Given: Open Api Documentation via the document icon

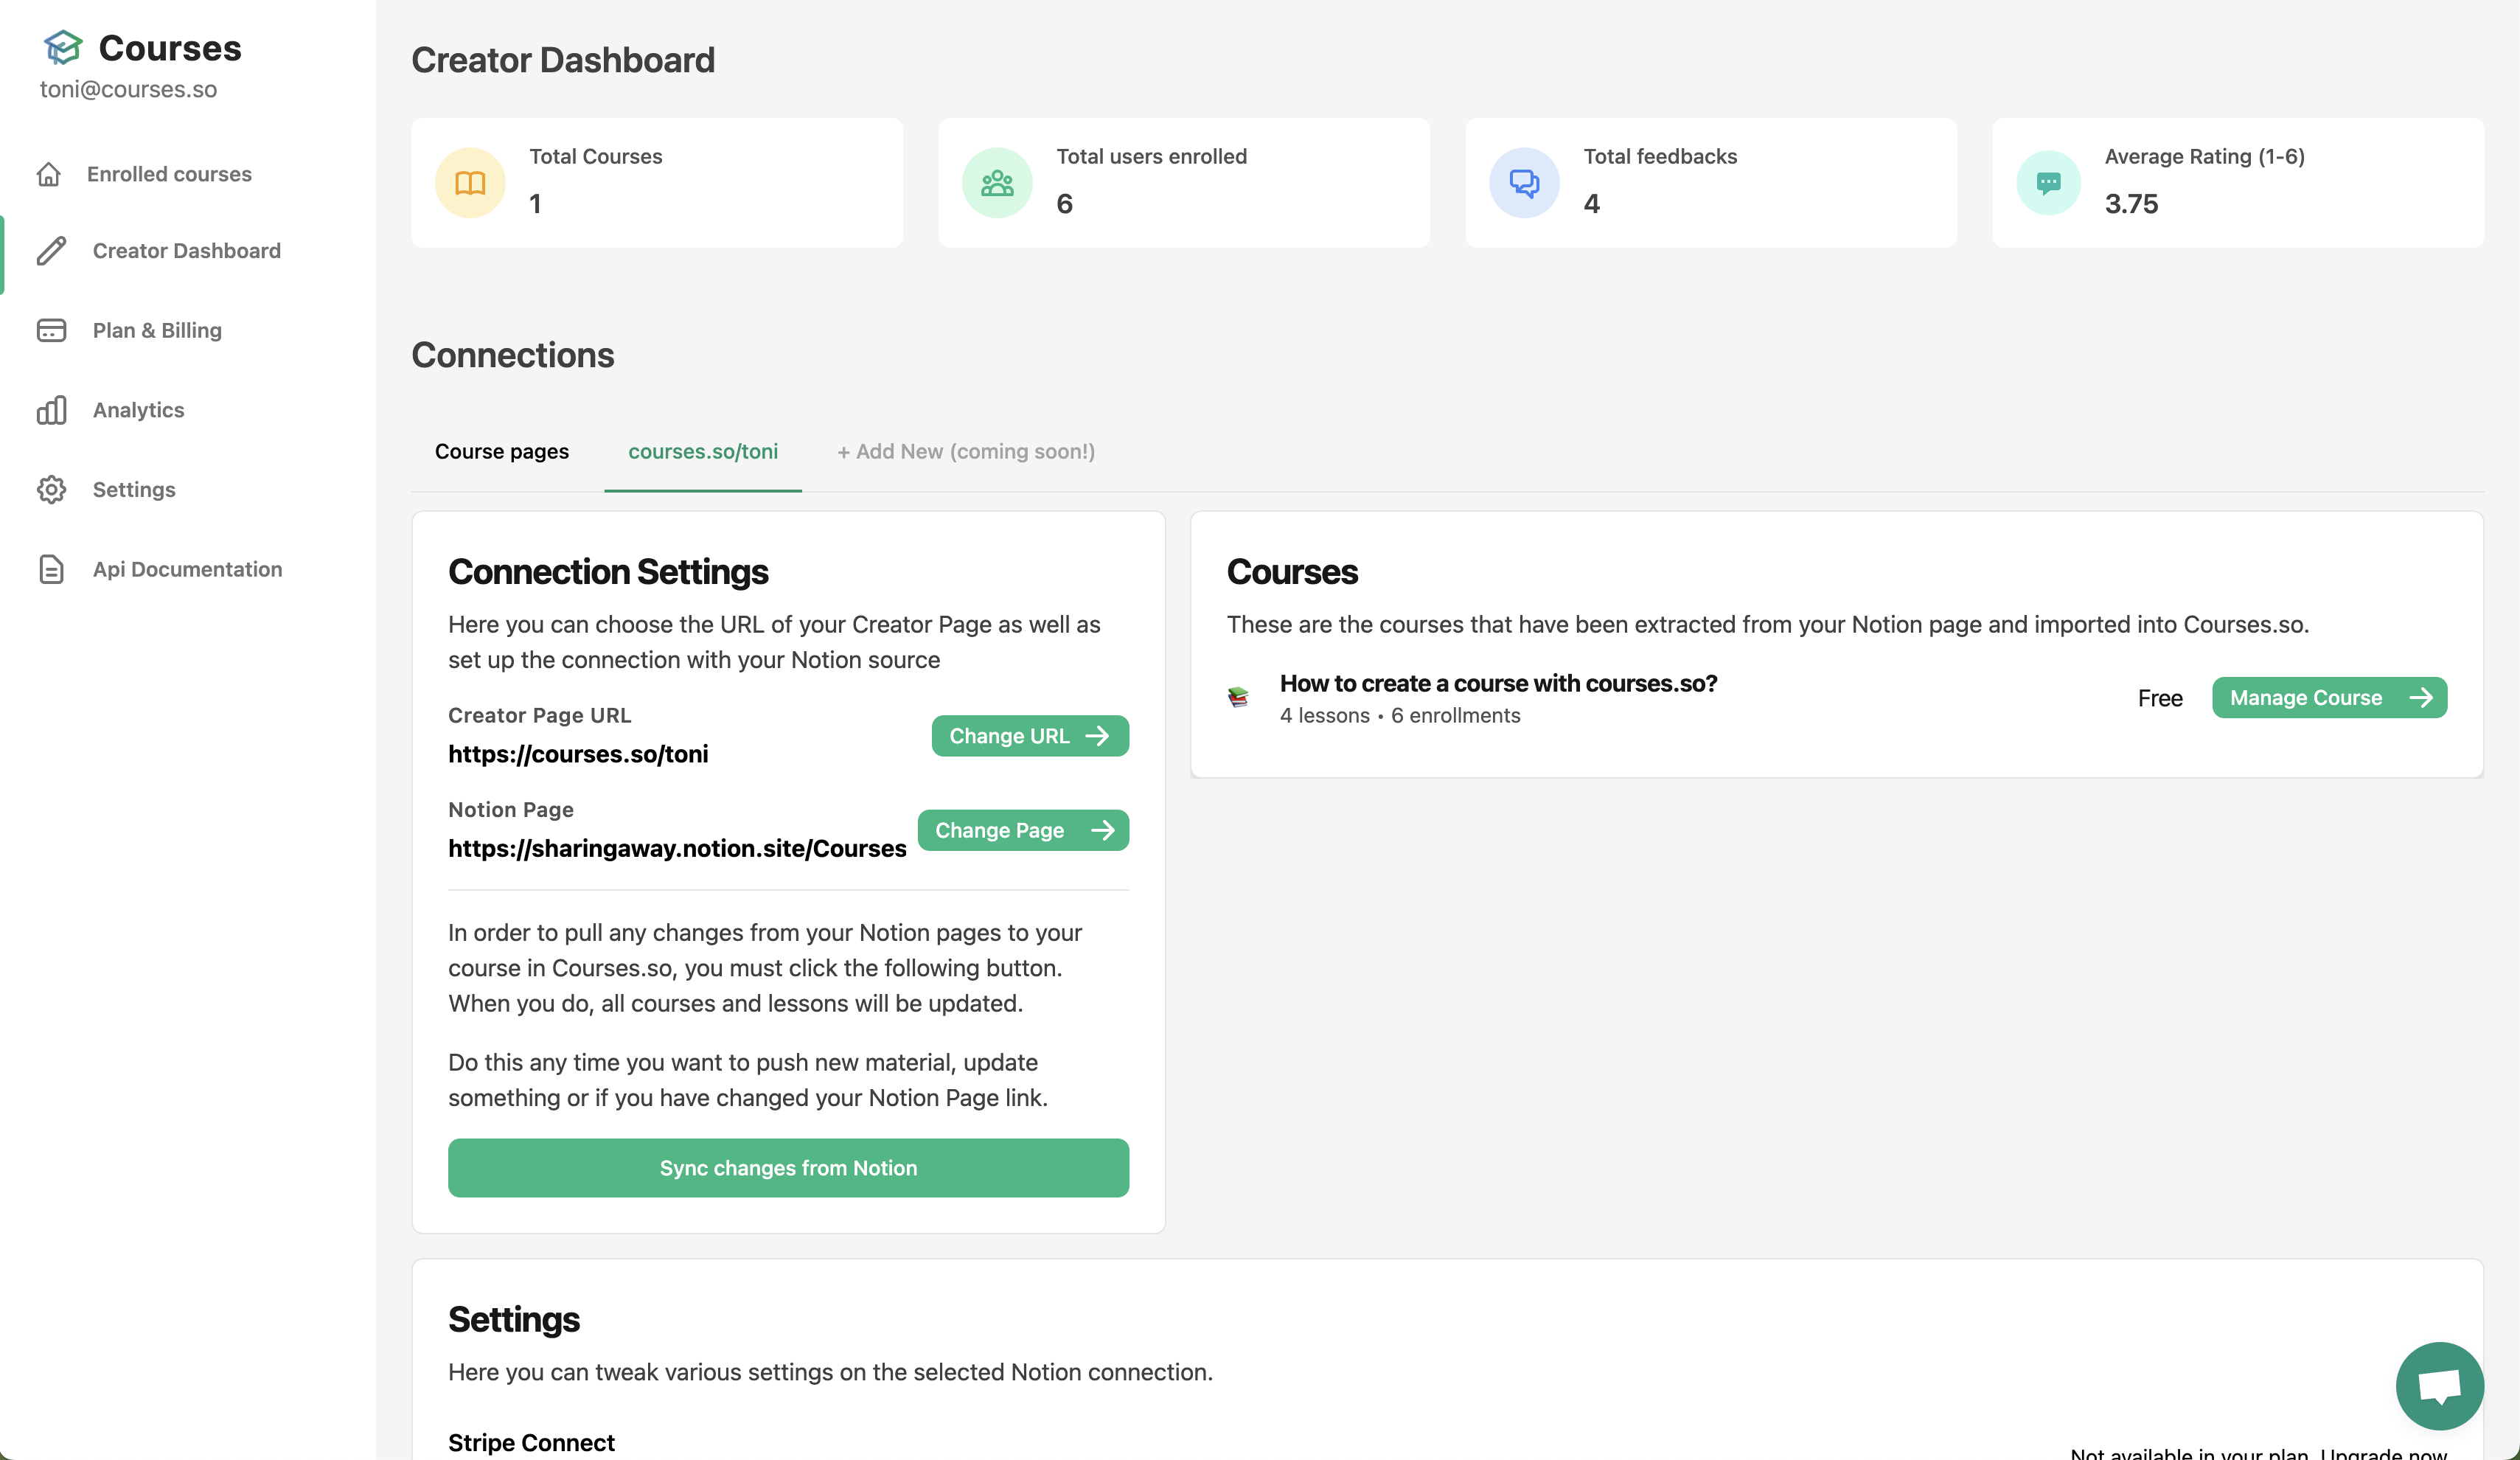Looking at the screenshot, I should pyautogui.click(x=51, y=569).
